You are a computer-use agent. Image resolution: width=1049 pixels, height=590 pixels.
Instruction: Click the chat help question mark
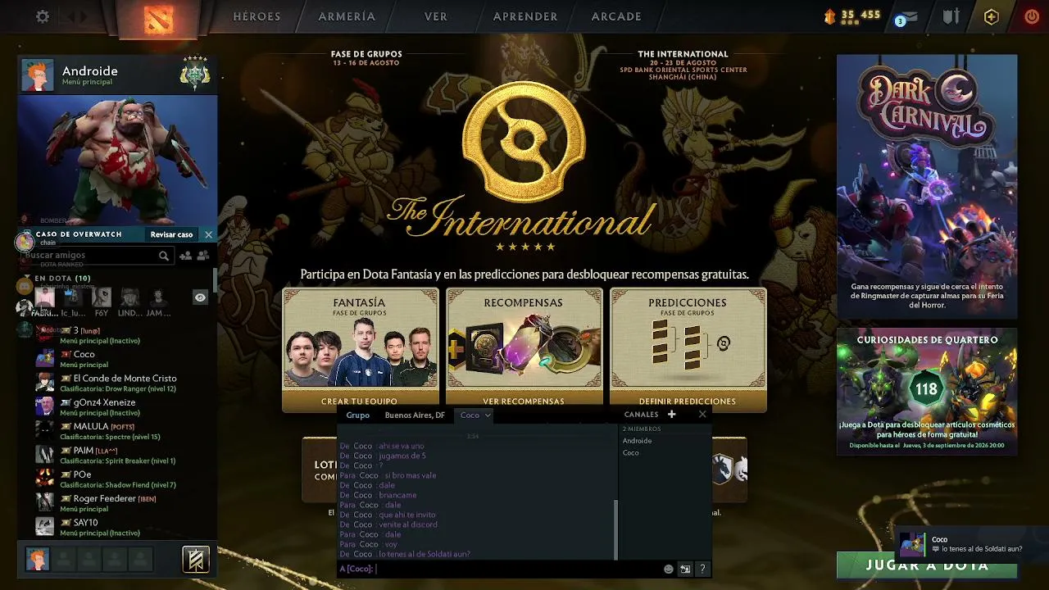pos(702,569)
